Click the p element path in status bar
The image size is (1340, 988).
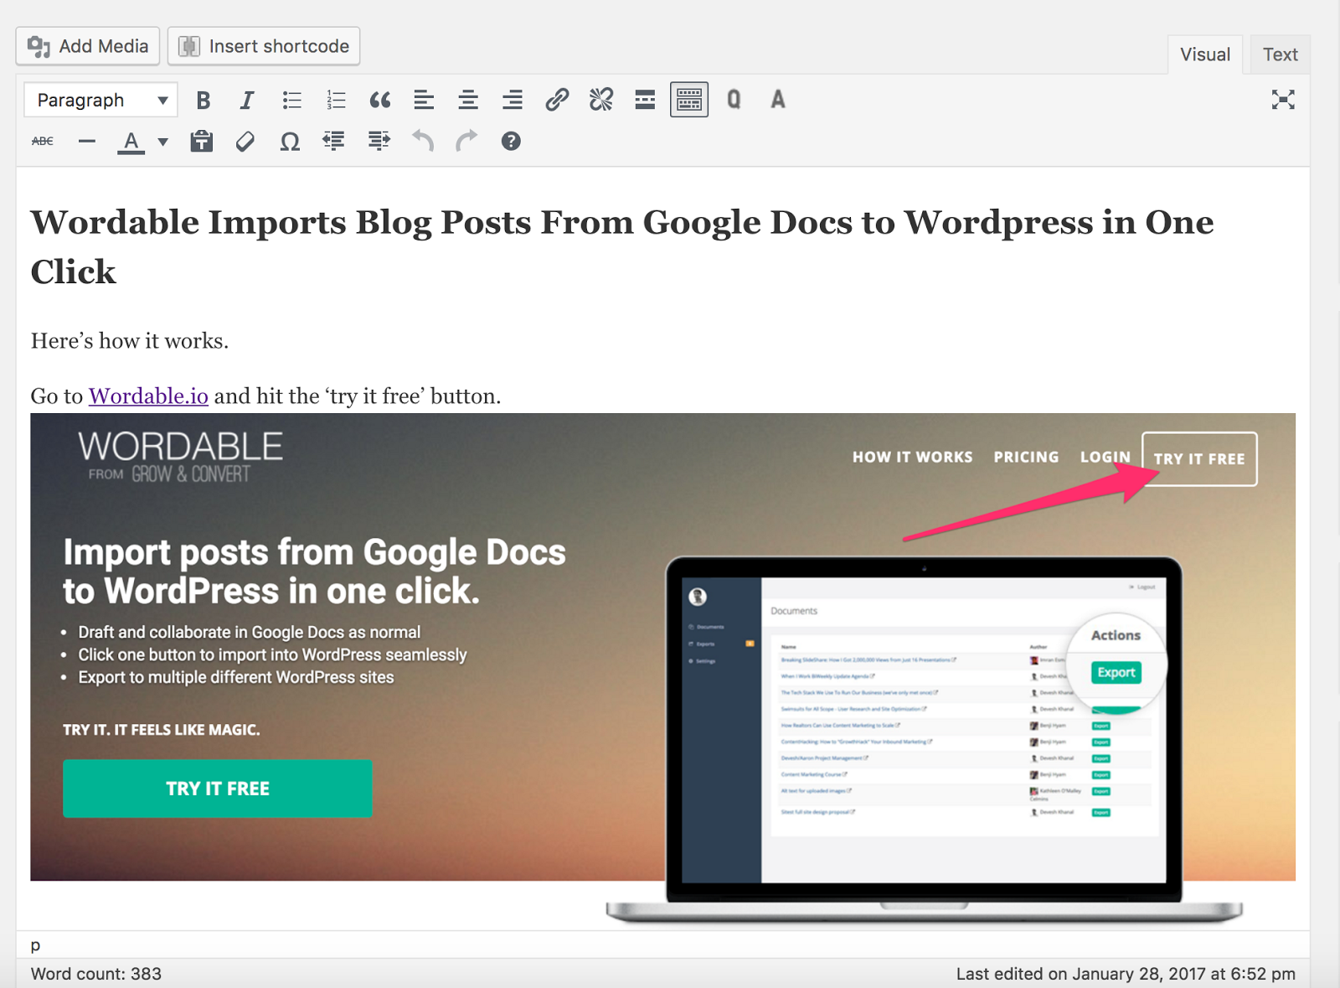pyautogui.click(x=35, y=945)
